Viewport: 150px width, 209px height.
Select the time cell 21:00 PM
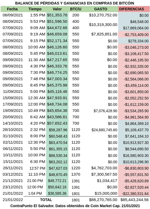point(35,181)
